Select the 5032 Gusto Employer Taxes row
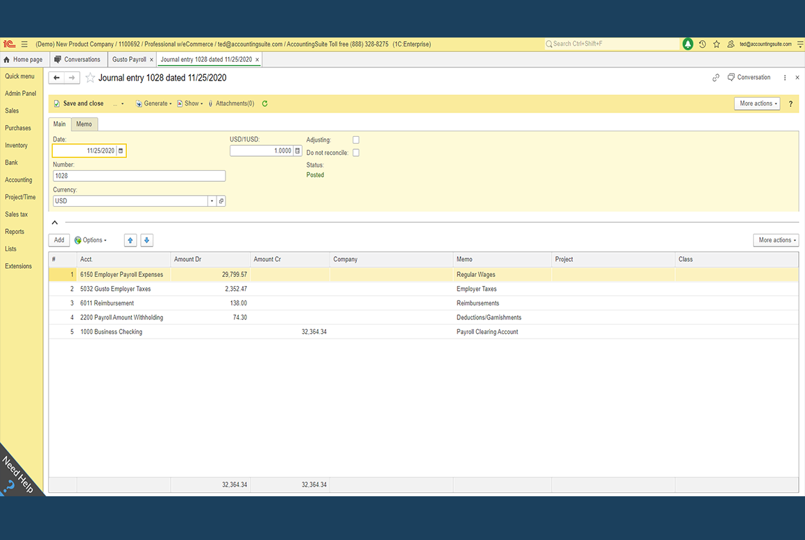The image size is (805, 540). [x=423, y=289]
